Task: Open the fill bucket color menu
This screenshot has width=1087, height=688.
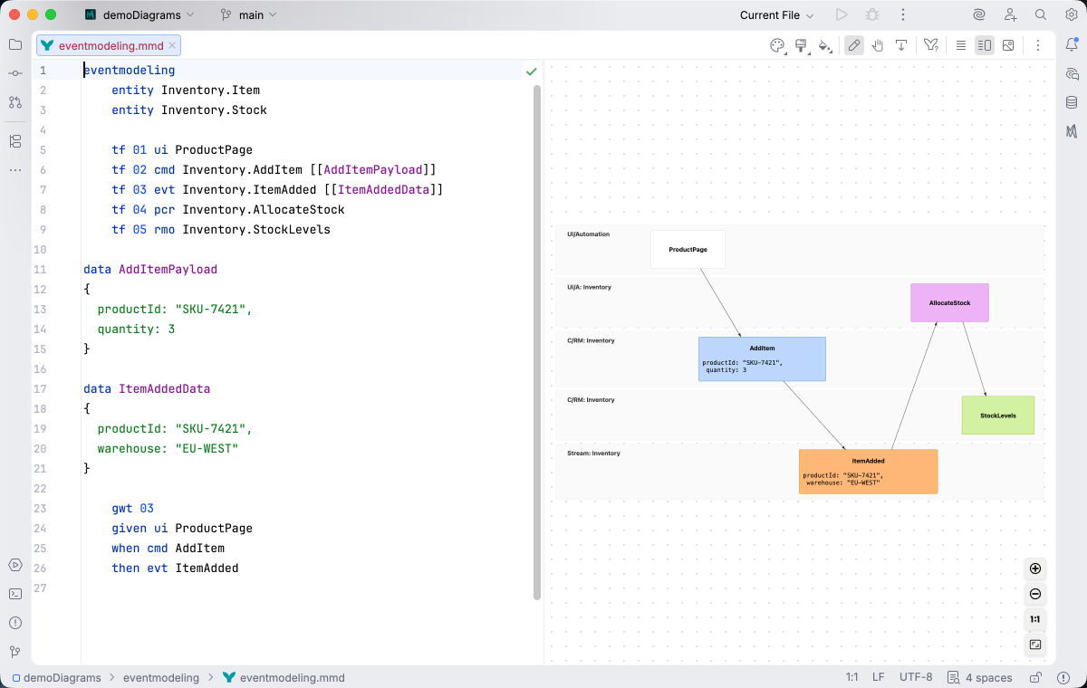Action: click(x=824, y=45)
